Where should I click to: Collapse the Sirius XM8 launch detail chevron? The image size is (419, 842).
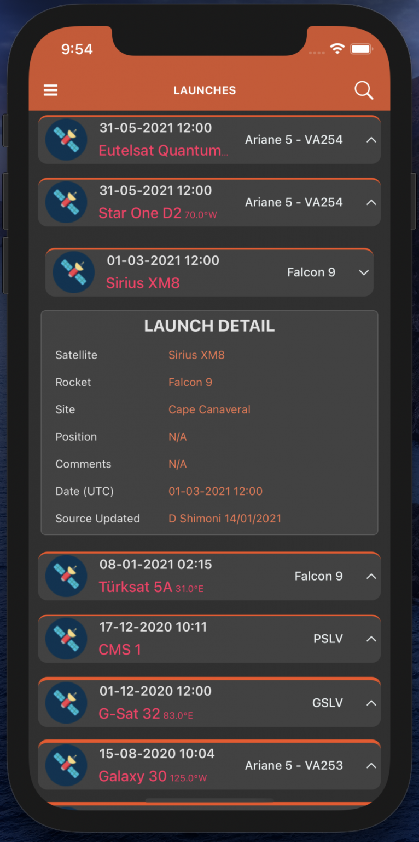click(x=364, y=272)
